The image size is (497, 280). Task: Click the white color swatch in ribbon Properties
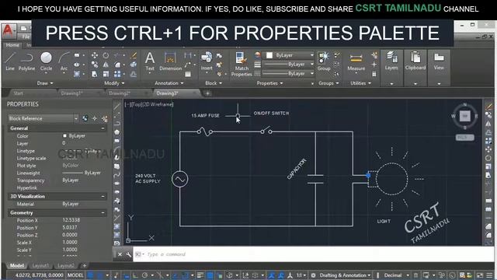(x=269, y=55)
